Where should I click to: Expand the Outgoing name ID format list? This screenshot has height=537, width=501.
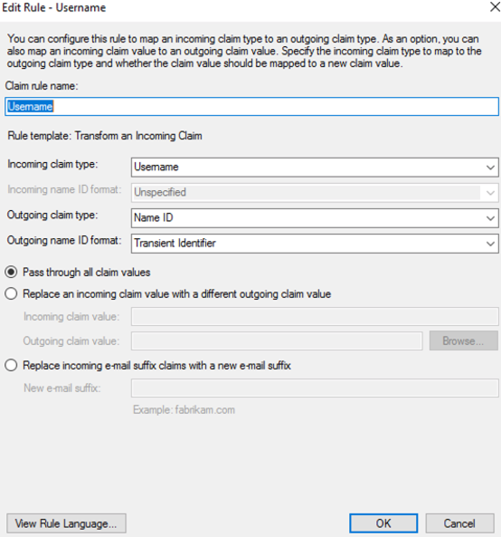[x=315, y=244]
